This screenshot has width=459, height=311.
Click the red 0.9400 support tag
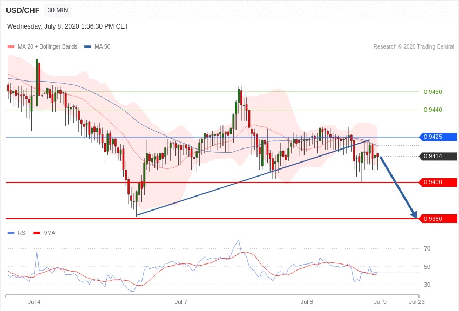[437, 182]
